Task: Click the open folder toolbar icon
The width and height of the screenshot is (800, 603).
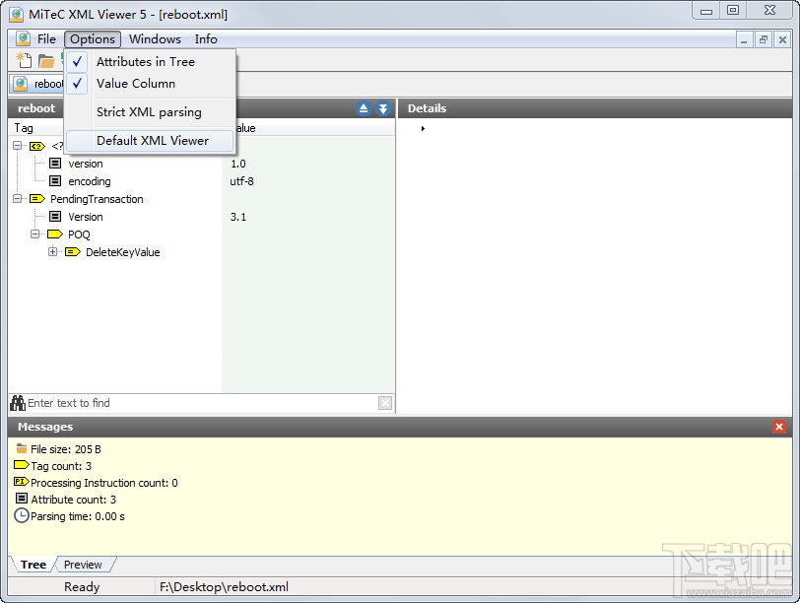Action: 46,60
